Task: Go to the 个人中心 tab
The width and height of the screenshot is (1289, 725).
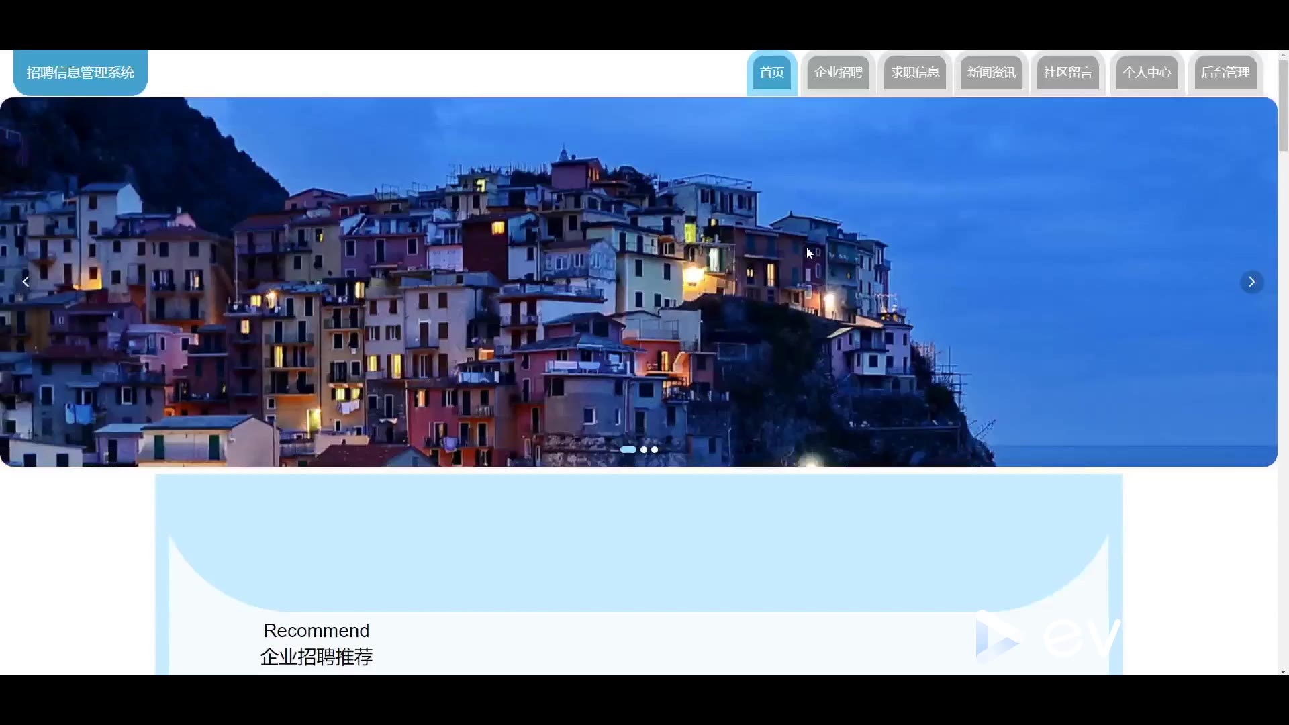Action: click(1147, 72)
